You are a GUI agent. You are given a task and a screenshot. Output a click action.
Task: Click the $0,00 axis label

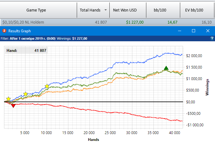190,102
